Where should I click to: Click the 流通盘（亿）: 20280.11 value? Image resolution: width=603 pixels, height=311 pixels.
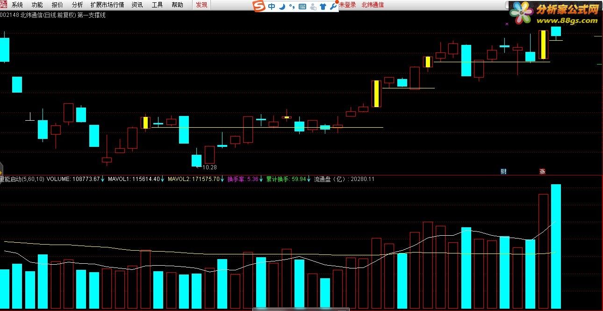[344, 179]
